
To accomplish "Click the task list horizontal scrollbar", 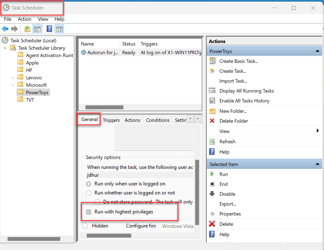I will pyautogui.click(x=104, y=107).
